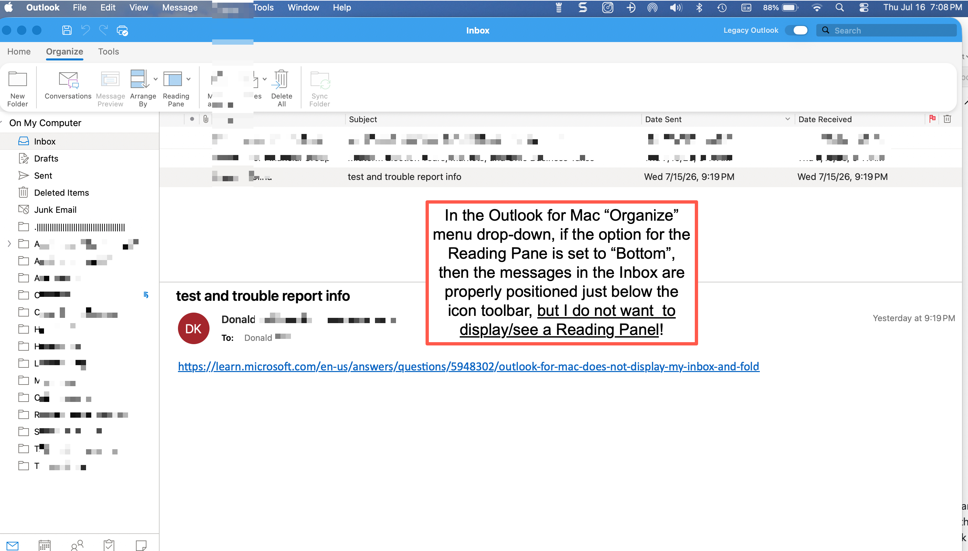Open Calendar view from bottom navigation
The width and height of the screenshot is (968, 551).
click(x=45, y=545)
